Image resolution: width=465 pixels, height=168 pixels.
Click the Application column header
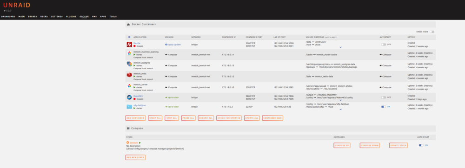(x=140, y=37)
